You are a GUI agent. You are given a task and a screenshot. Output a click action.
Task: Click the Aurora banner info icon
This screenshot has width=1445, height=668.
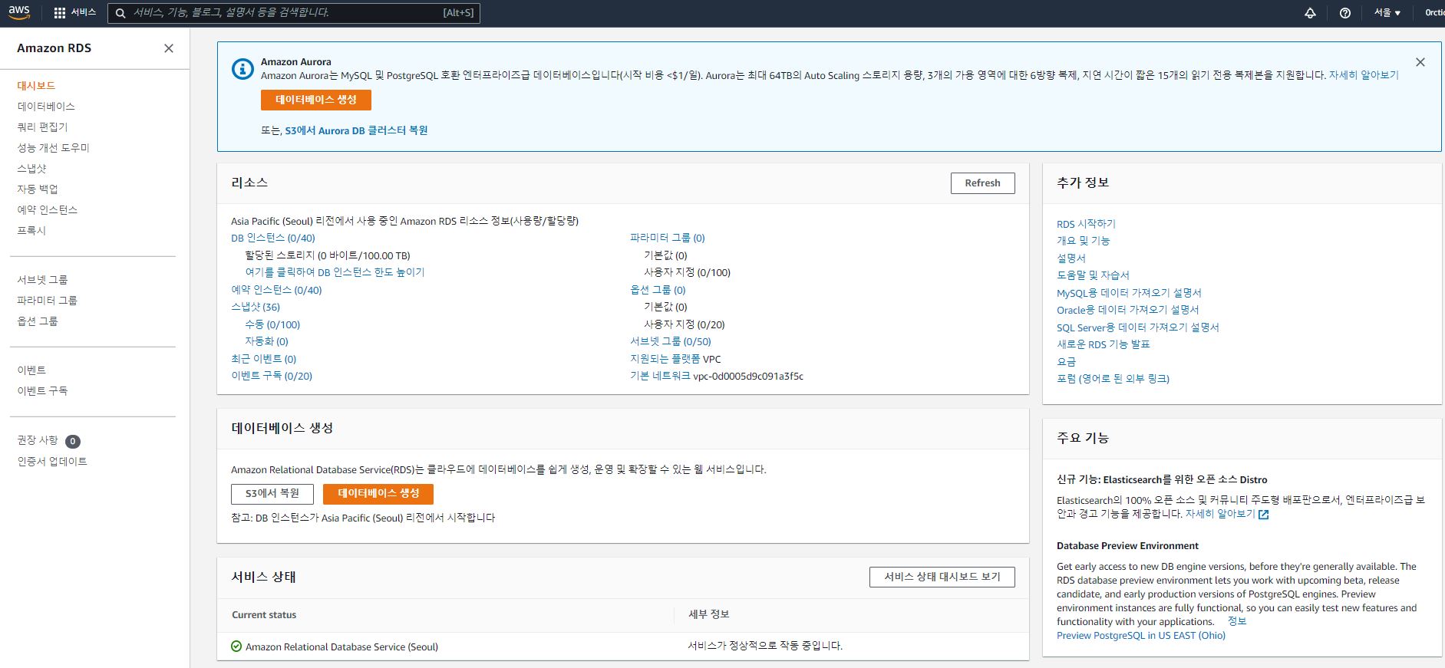[242, 69]
